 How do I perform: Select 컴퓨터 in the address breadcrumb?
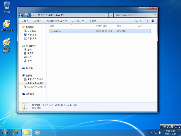(x=41, y=15)
